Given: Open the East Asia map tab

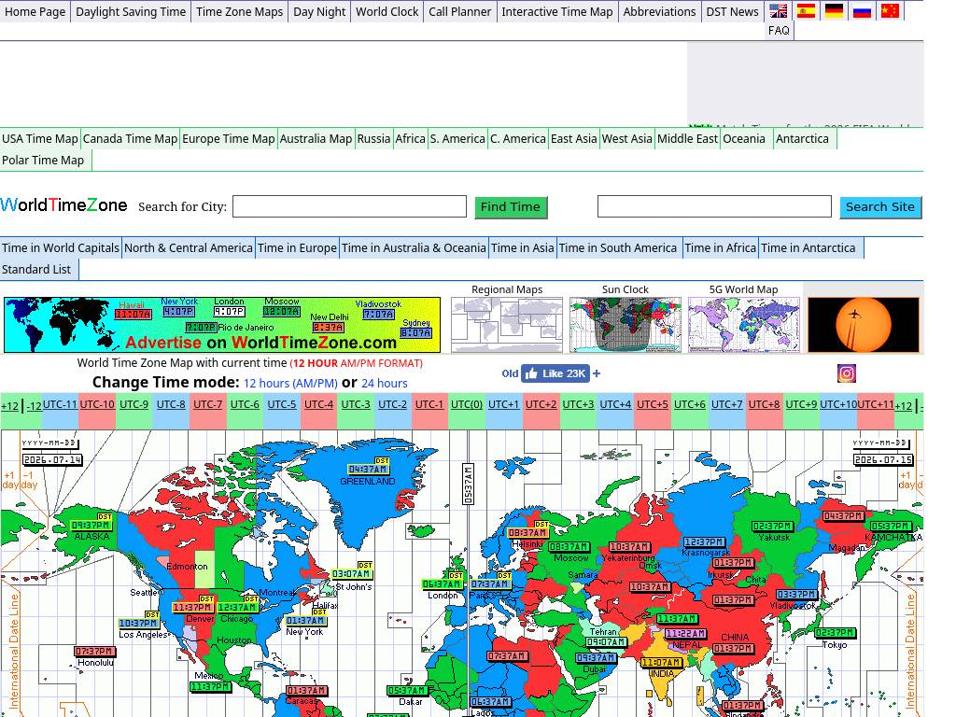Looking at the screenshot, I should point(574,139).
